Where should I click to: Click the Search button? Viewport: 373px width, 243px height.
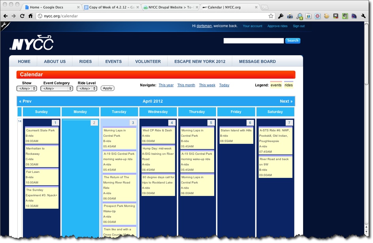click(293, 41)
